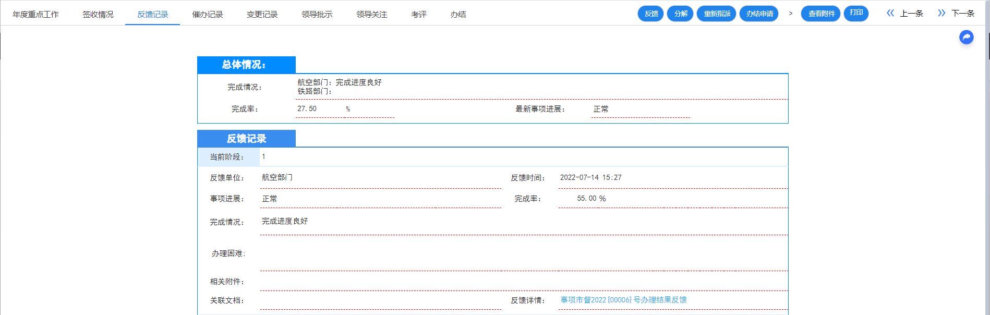The width and height of the screenshot is (990, 315).
Task: View the 变更记录 tab
Action: pos(262,15)
